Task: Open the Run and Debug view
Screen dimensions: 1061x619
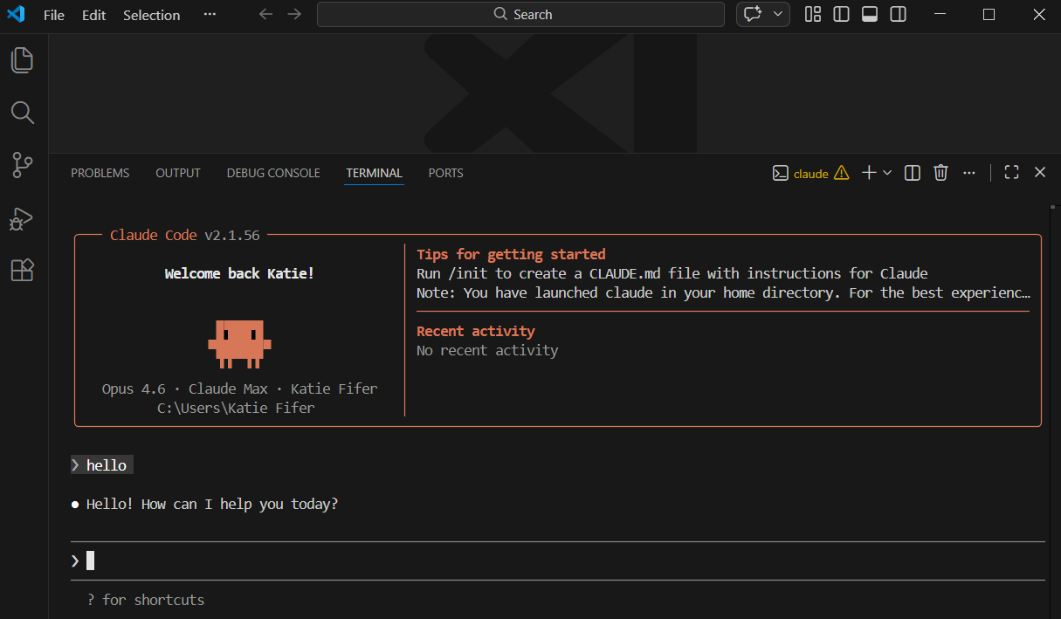Action: coord(22,218)
